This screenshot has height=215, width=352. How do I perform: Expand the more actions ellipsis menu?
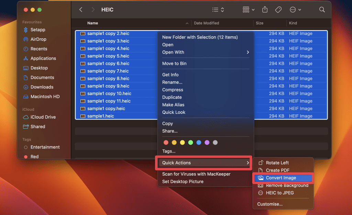pos(295,10)
